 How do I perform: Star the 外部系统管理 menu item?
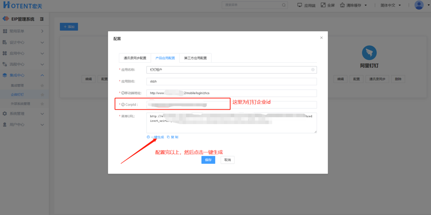coord(42,104)
